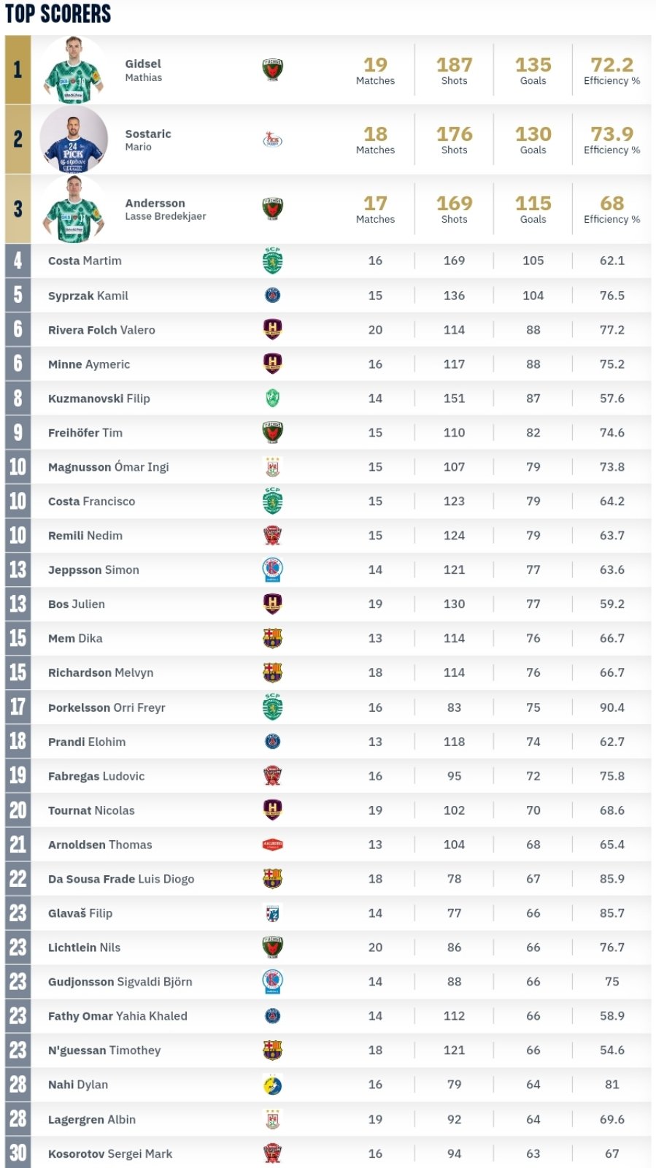This screenshot has height=1168, width=656.
Task: Click the Freihöfer Tim name link
Action: tap(85, 433)
